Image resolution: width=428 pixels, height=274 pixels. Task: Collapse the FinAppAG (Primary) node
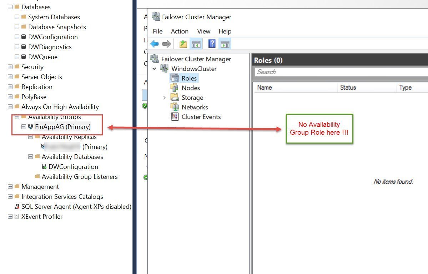click(24, 126)
